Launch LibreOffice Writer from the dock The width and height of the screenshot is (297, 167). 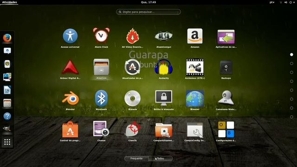tap(7, 90)
